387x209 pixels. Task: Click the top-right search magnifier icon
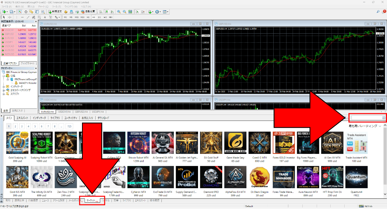(x=378, y=12)
